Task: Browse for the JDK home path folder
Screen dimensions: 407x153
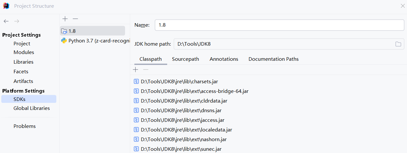Action: coord(398,44)
